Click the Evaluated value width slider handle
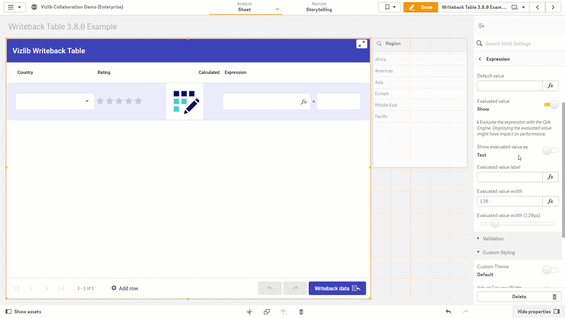The height and width of the screenshot is (318, 565). click(x=495, y=224)
